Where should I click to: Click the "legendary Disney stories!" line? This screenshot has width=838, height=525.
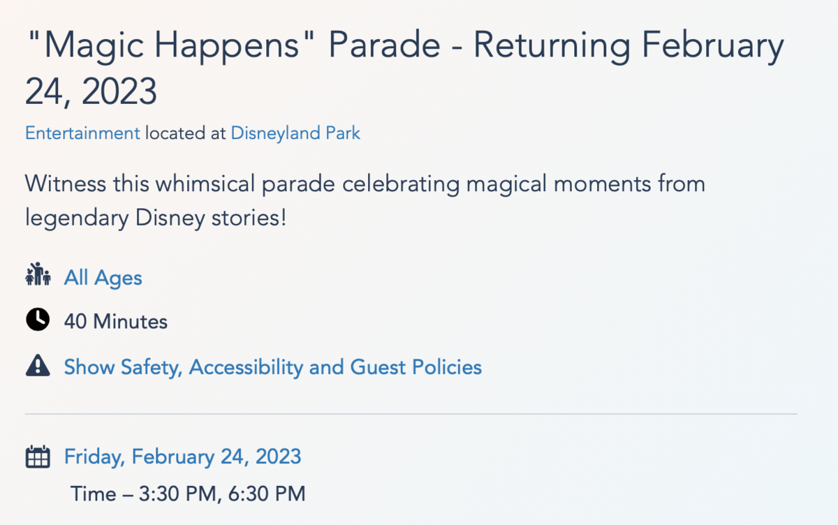coord(156,219)
